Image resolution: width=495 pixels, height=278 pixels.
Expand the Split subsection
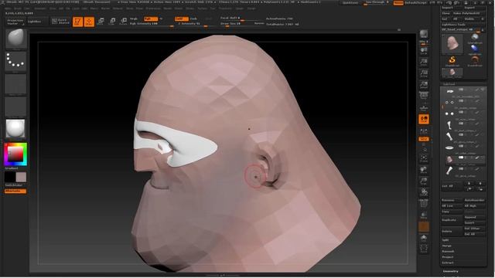coord(445,240)
